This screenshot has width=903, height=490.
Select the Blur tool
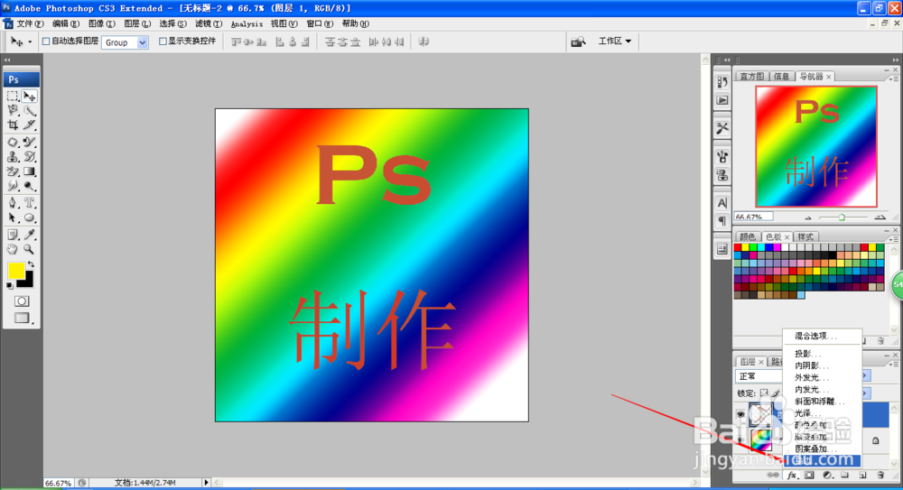[x=13, y=186]
